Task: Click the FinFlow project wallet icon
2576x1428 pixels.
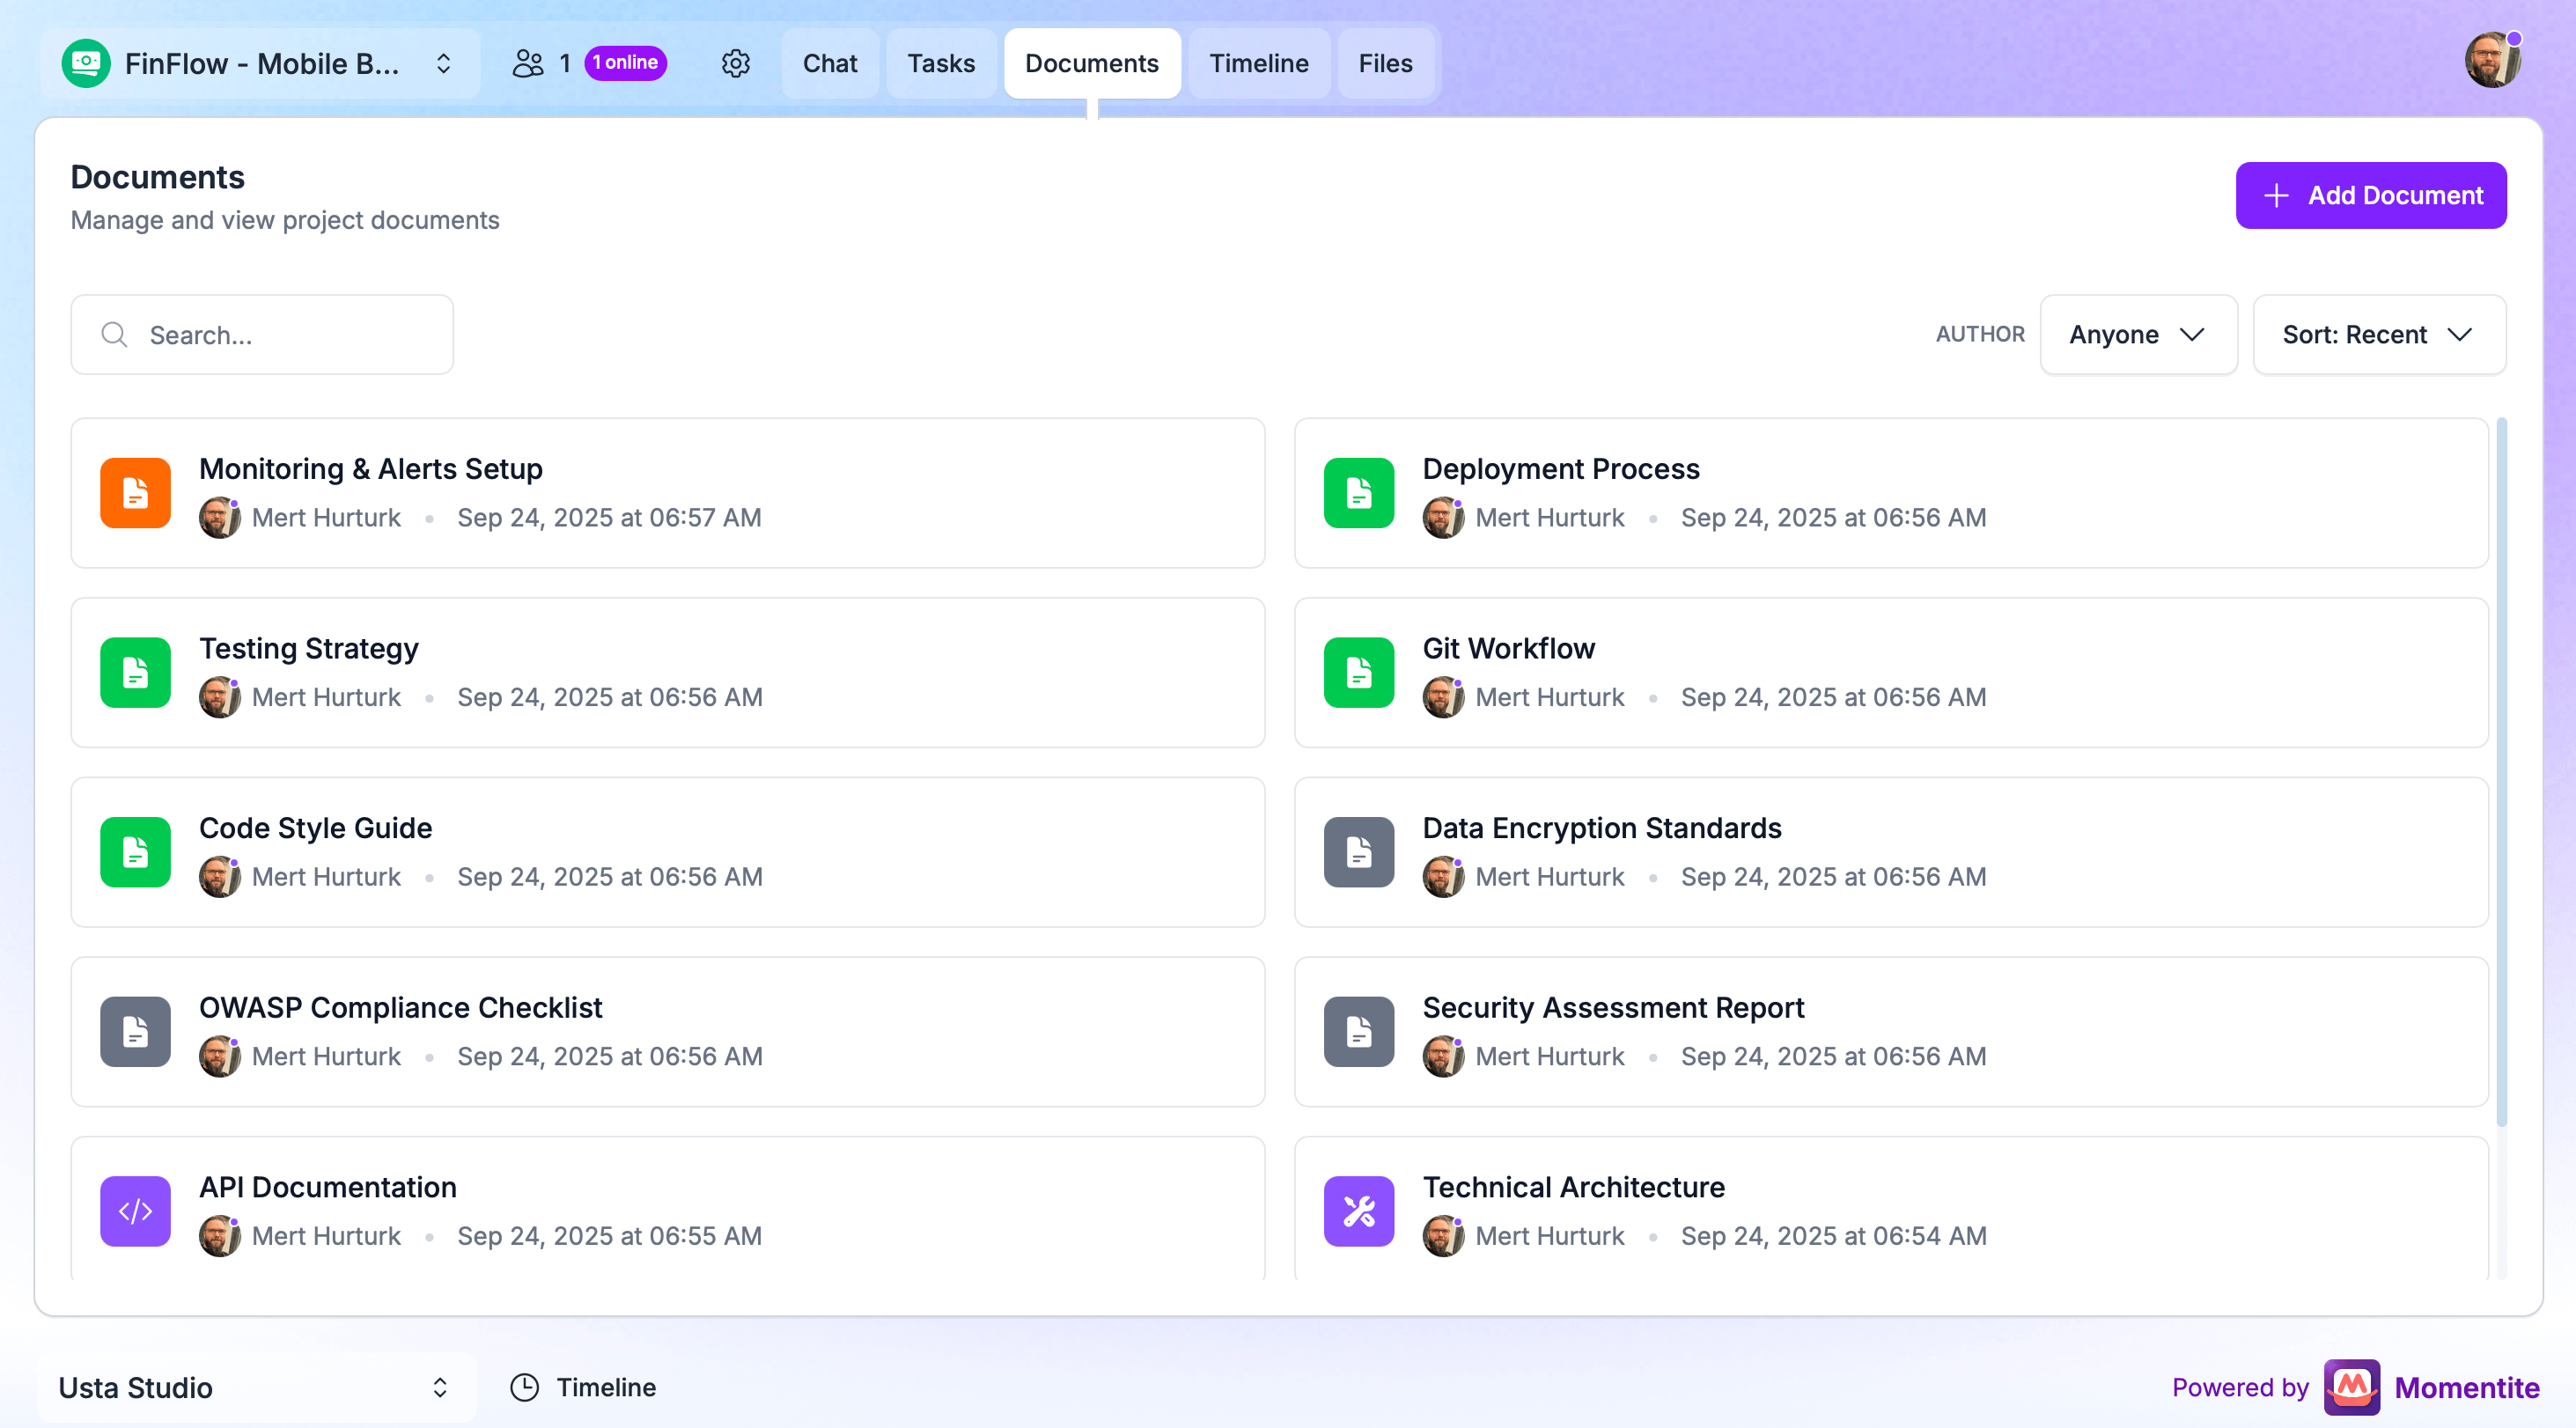Action: [86, 63]
